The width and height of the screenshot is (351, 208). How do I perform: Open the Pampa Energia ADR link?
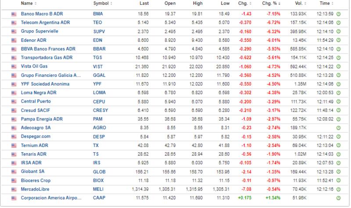tap(42, 119)
